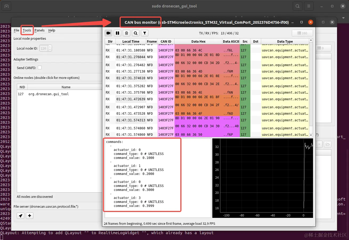Click the frame table's scroll-up arrow
Screen dimensions: 349x240
[311, 41]
